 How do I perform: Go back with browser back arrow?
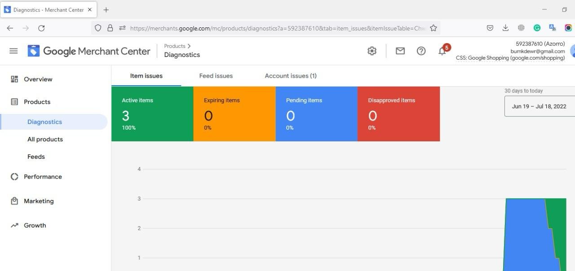[10, 28]
